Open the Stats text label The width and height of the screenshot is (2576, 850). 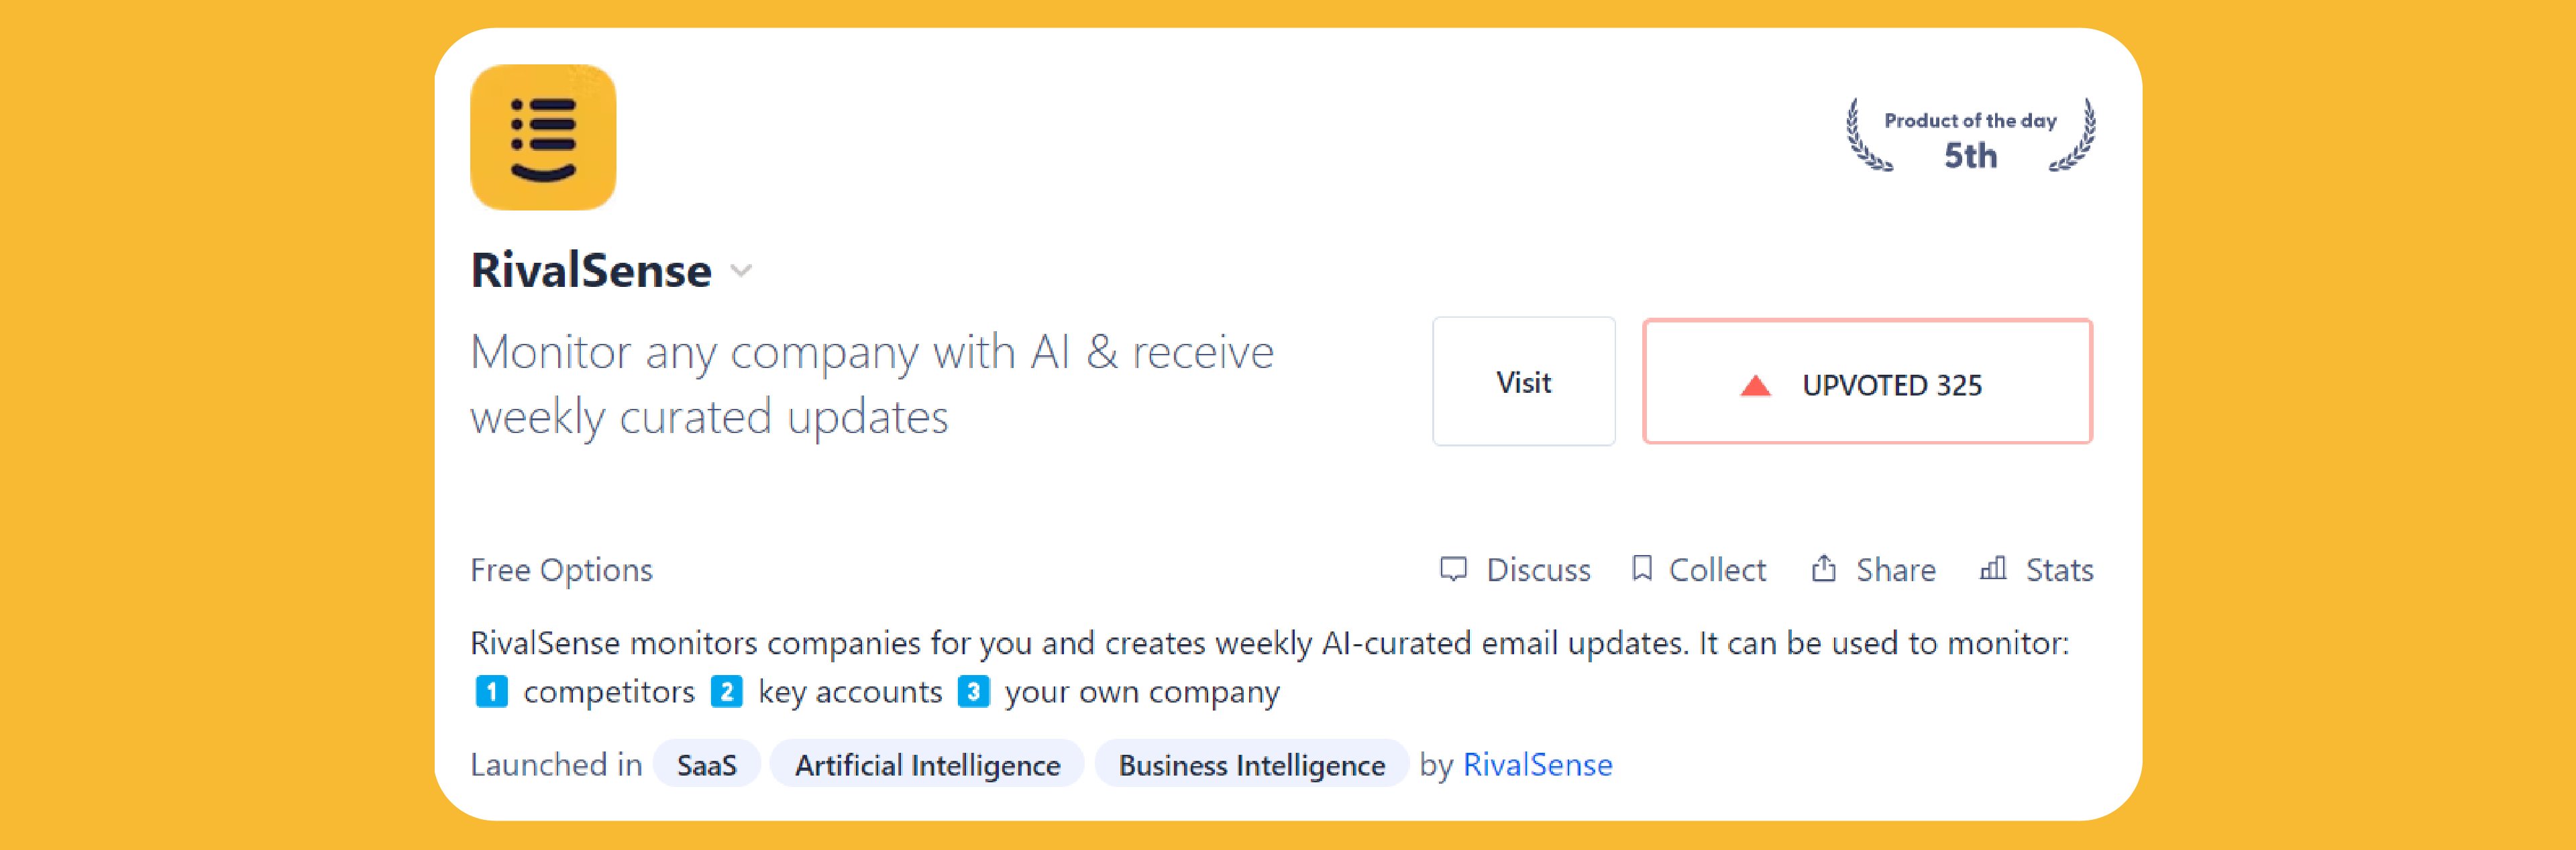tap(2059, 570)
